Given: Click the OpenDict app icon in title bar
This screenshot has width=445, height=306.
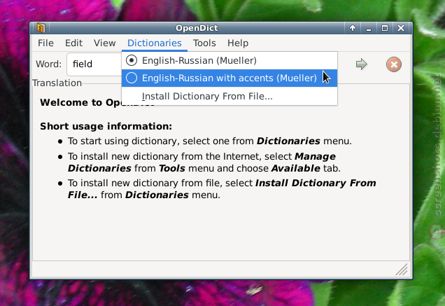Looking at the screenshot, I should click(41, 28).
